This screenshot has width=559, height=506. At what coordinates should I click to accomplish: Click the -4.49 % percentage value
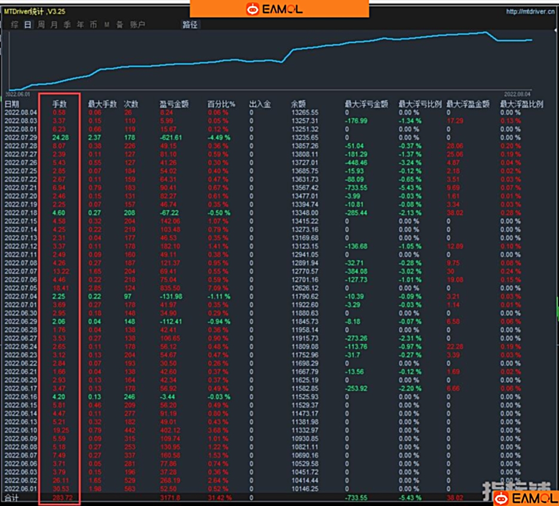219,137
